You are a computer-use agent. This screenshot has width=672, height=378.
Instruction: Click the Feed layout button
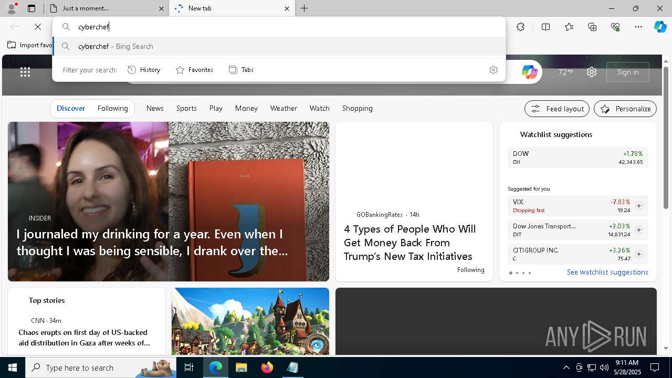coord(557,109)
